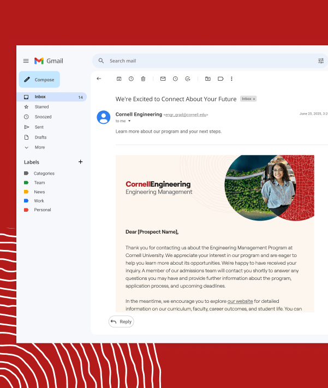This screenshot has height=388, width=328.
Task: Click the email date stamp
Action: [x=313, y=114]
